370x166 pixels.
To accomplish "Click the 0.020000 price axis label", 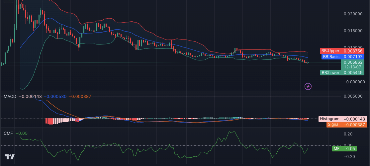I will [x=353, y=14].
